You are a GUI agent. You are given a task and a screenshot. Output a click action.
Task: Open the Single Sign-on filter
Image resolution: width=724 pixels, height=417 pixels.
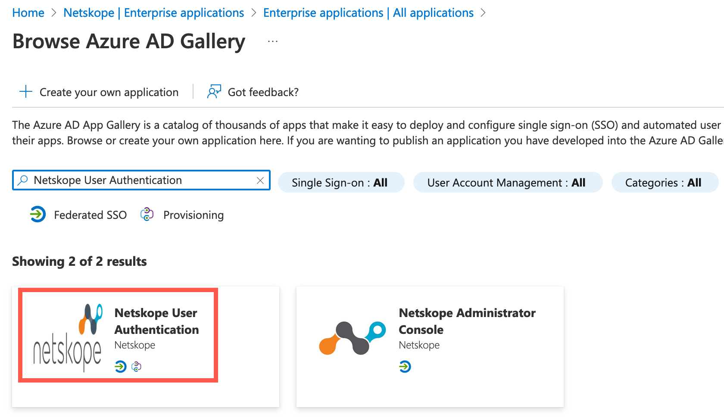(x=341, y=182)
